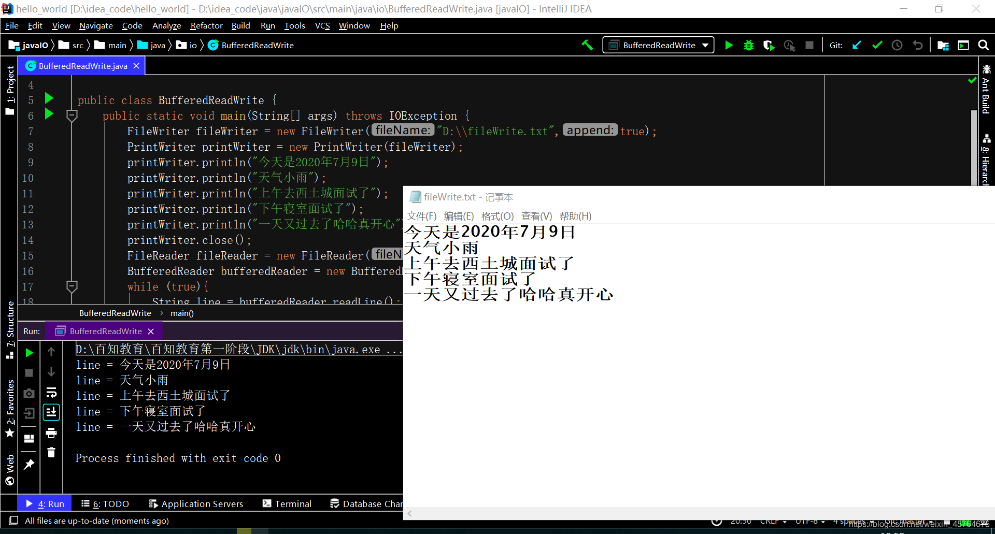Dump threads using camera icon
Viewport: 995px width, 534px height.
tap(29, 393)
